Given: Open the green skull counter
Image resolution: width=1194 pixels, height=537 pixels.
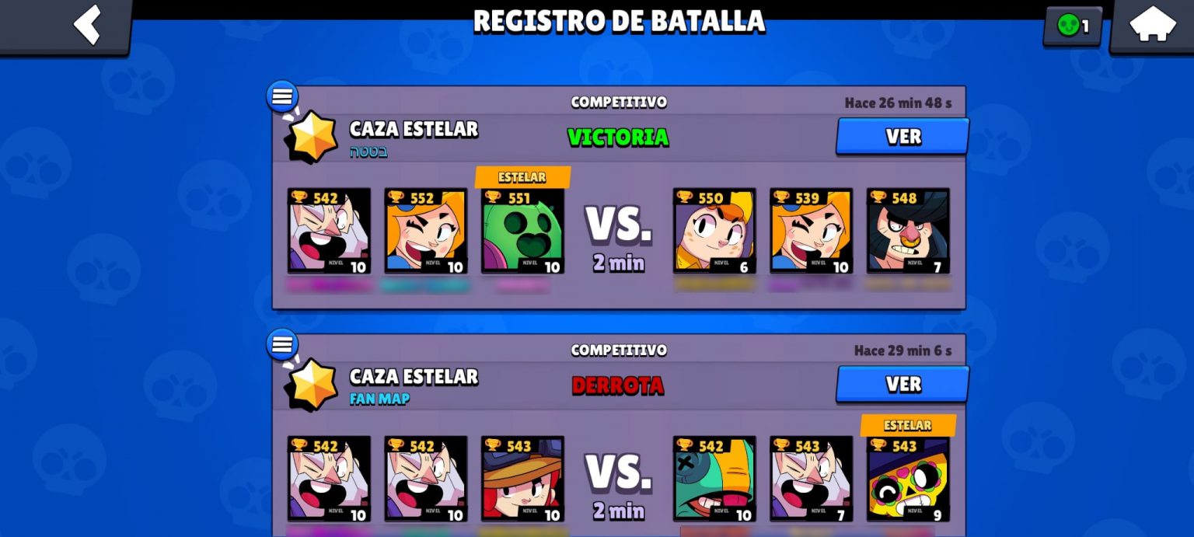Looking at the screenshot, I should point(1073,26).
